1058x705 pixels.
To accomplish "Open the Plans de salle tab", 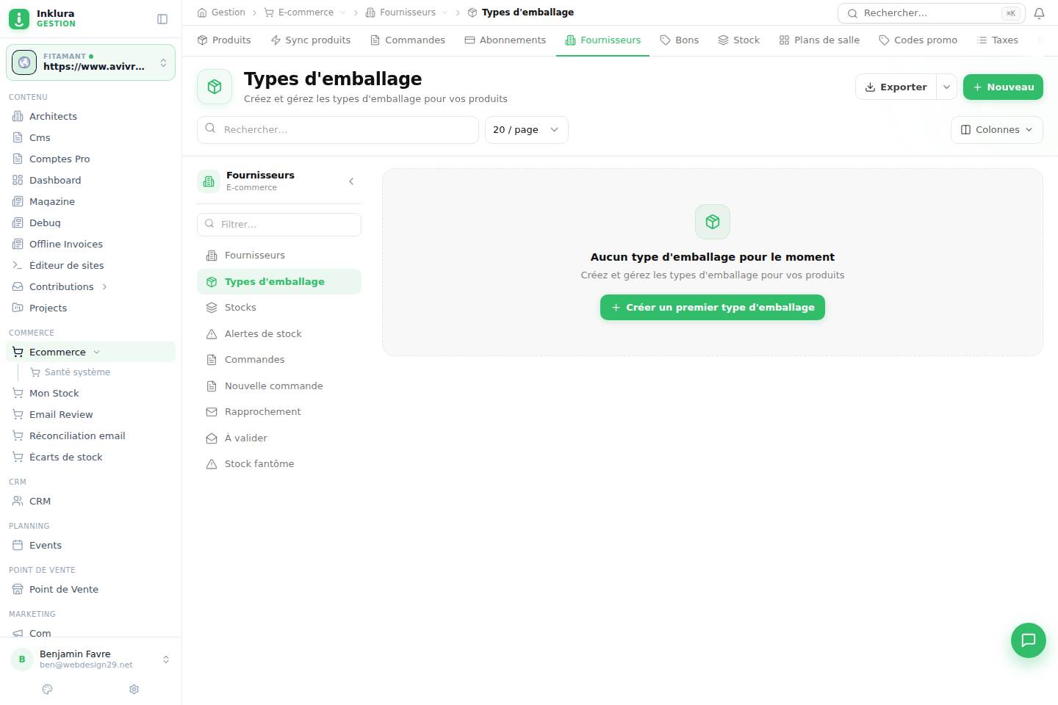I will click(819, 40).
